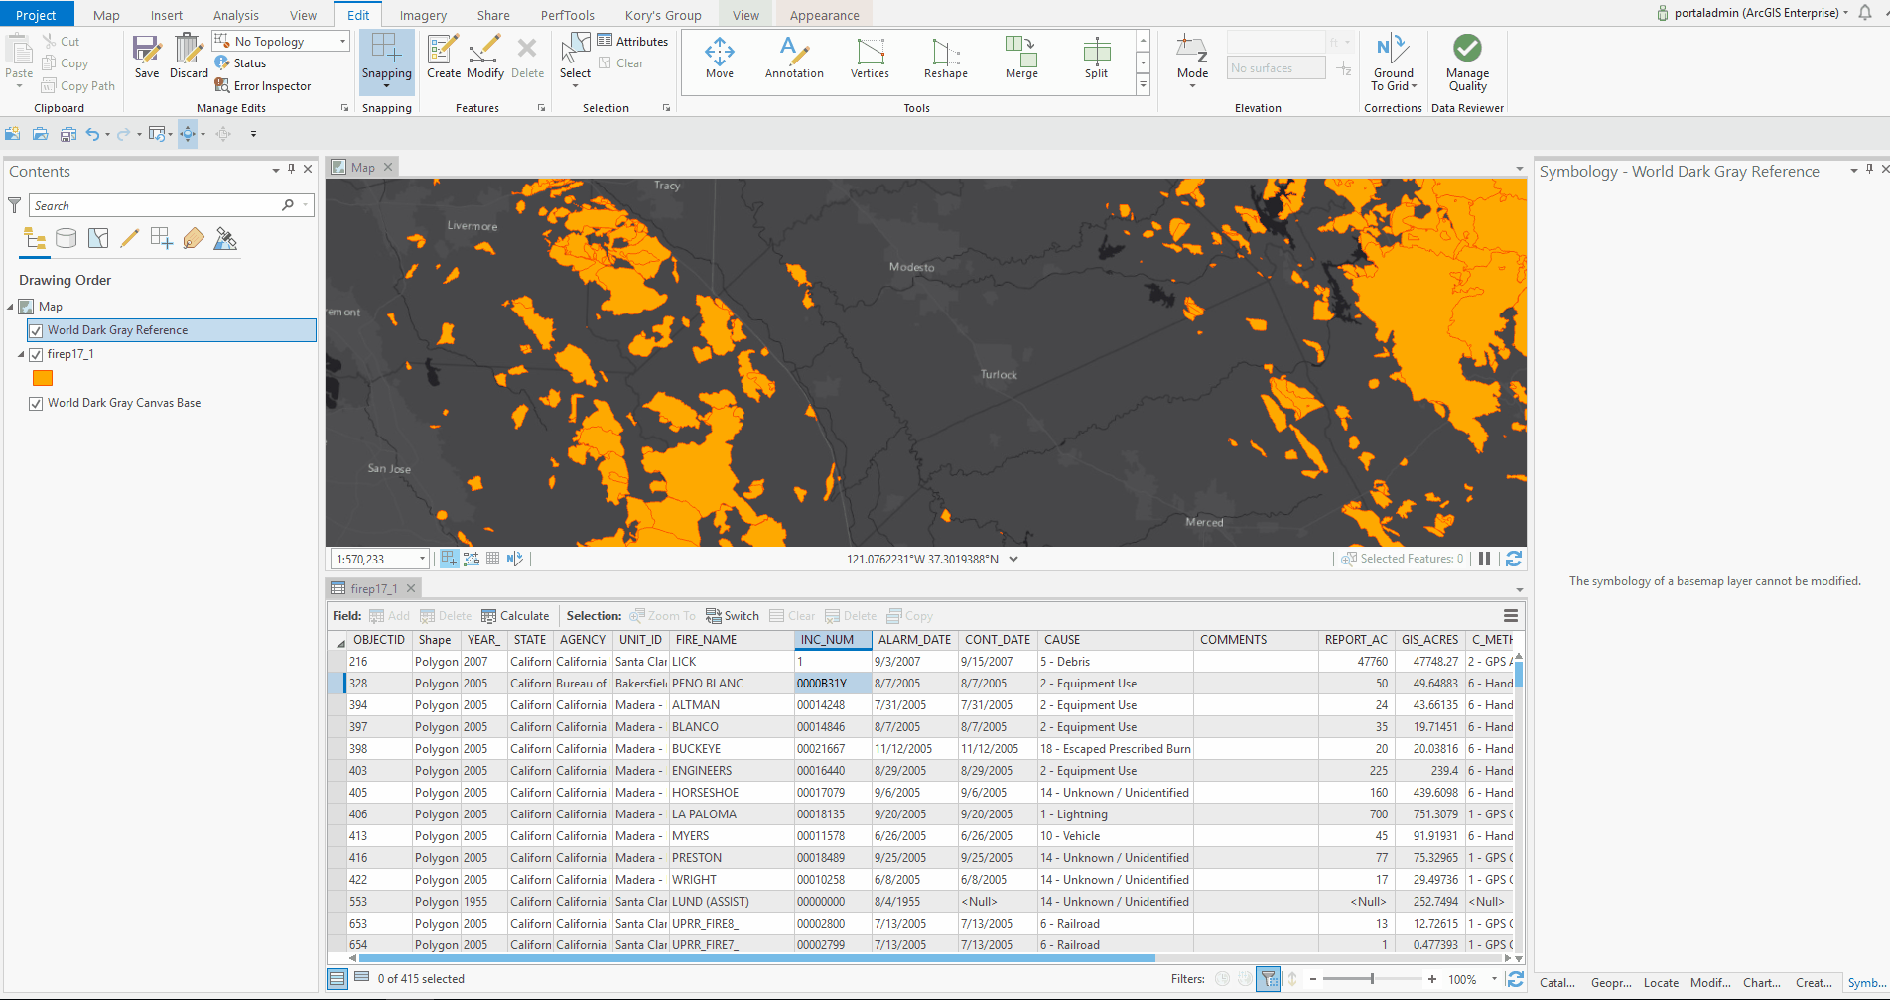Choose the Split tool
1890x1000 pixels.
point(1096,59)
